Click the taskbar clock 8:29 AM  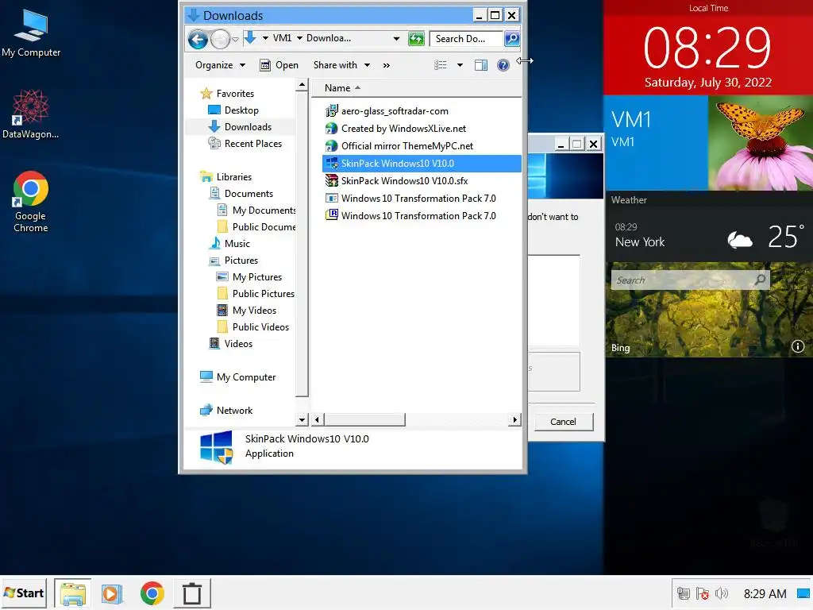tap(765, 593)
